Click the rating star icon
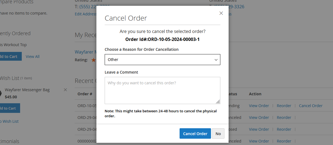Image resolution: width=333 pixels, height=145 pixels. [x=94, y=60]
